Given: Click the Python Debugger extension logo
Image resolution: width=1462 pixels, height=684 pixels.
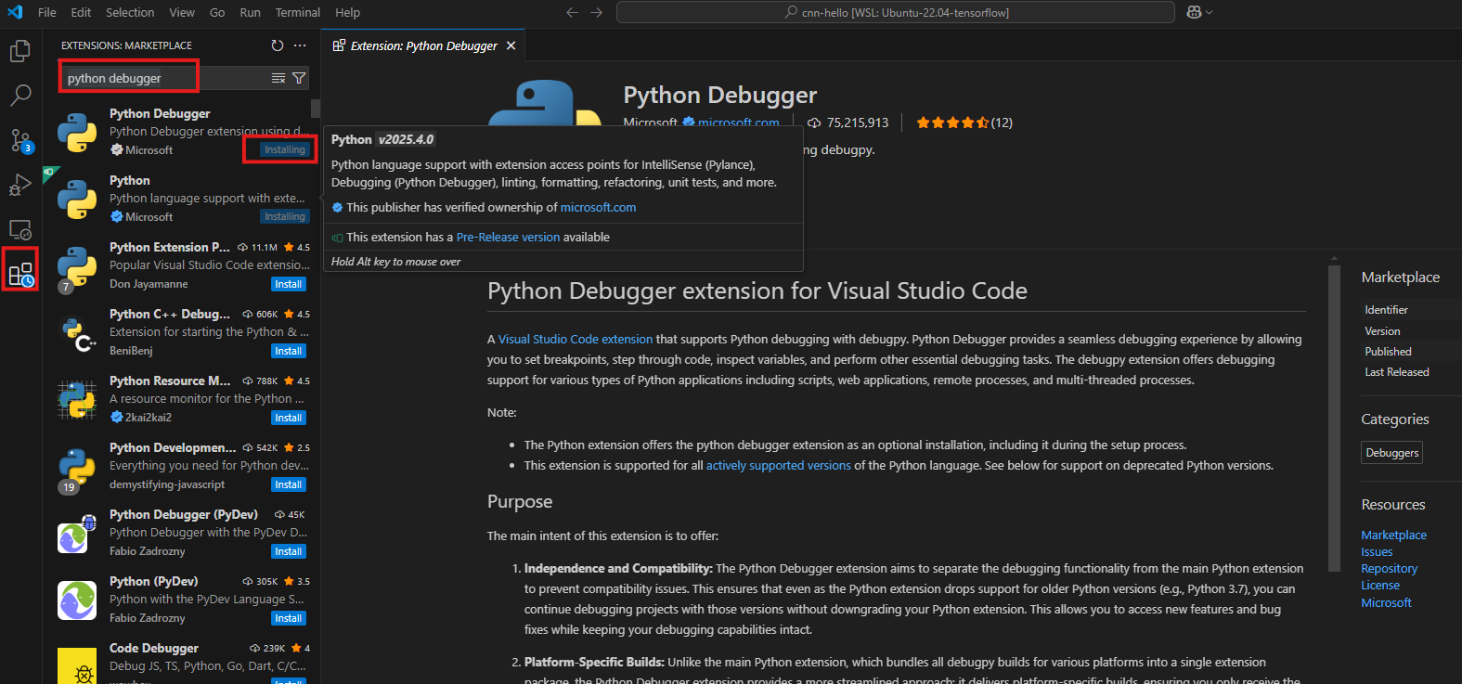Looking at the screenshot, I should tap(546, 102).
